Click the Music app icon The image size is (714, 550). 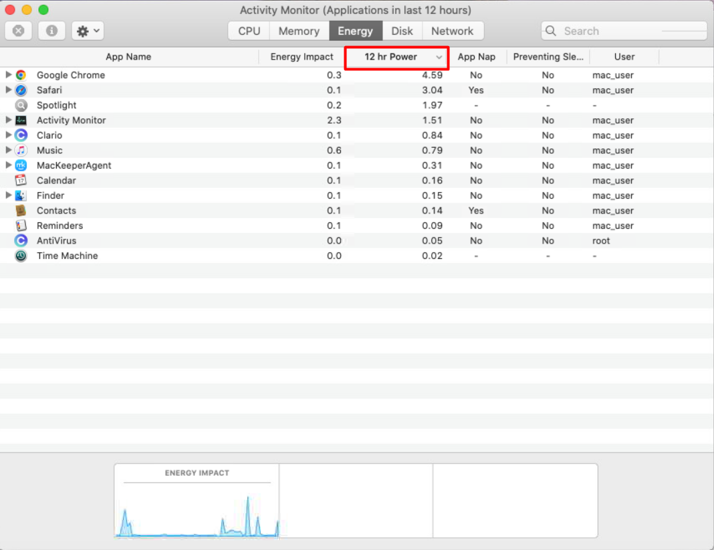tap(21, 151)
